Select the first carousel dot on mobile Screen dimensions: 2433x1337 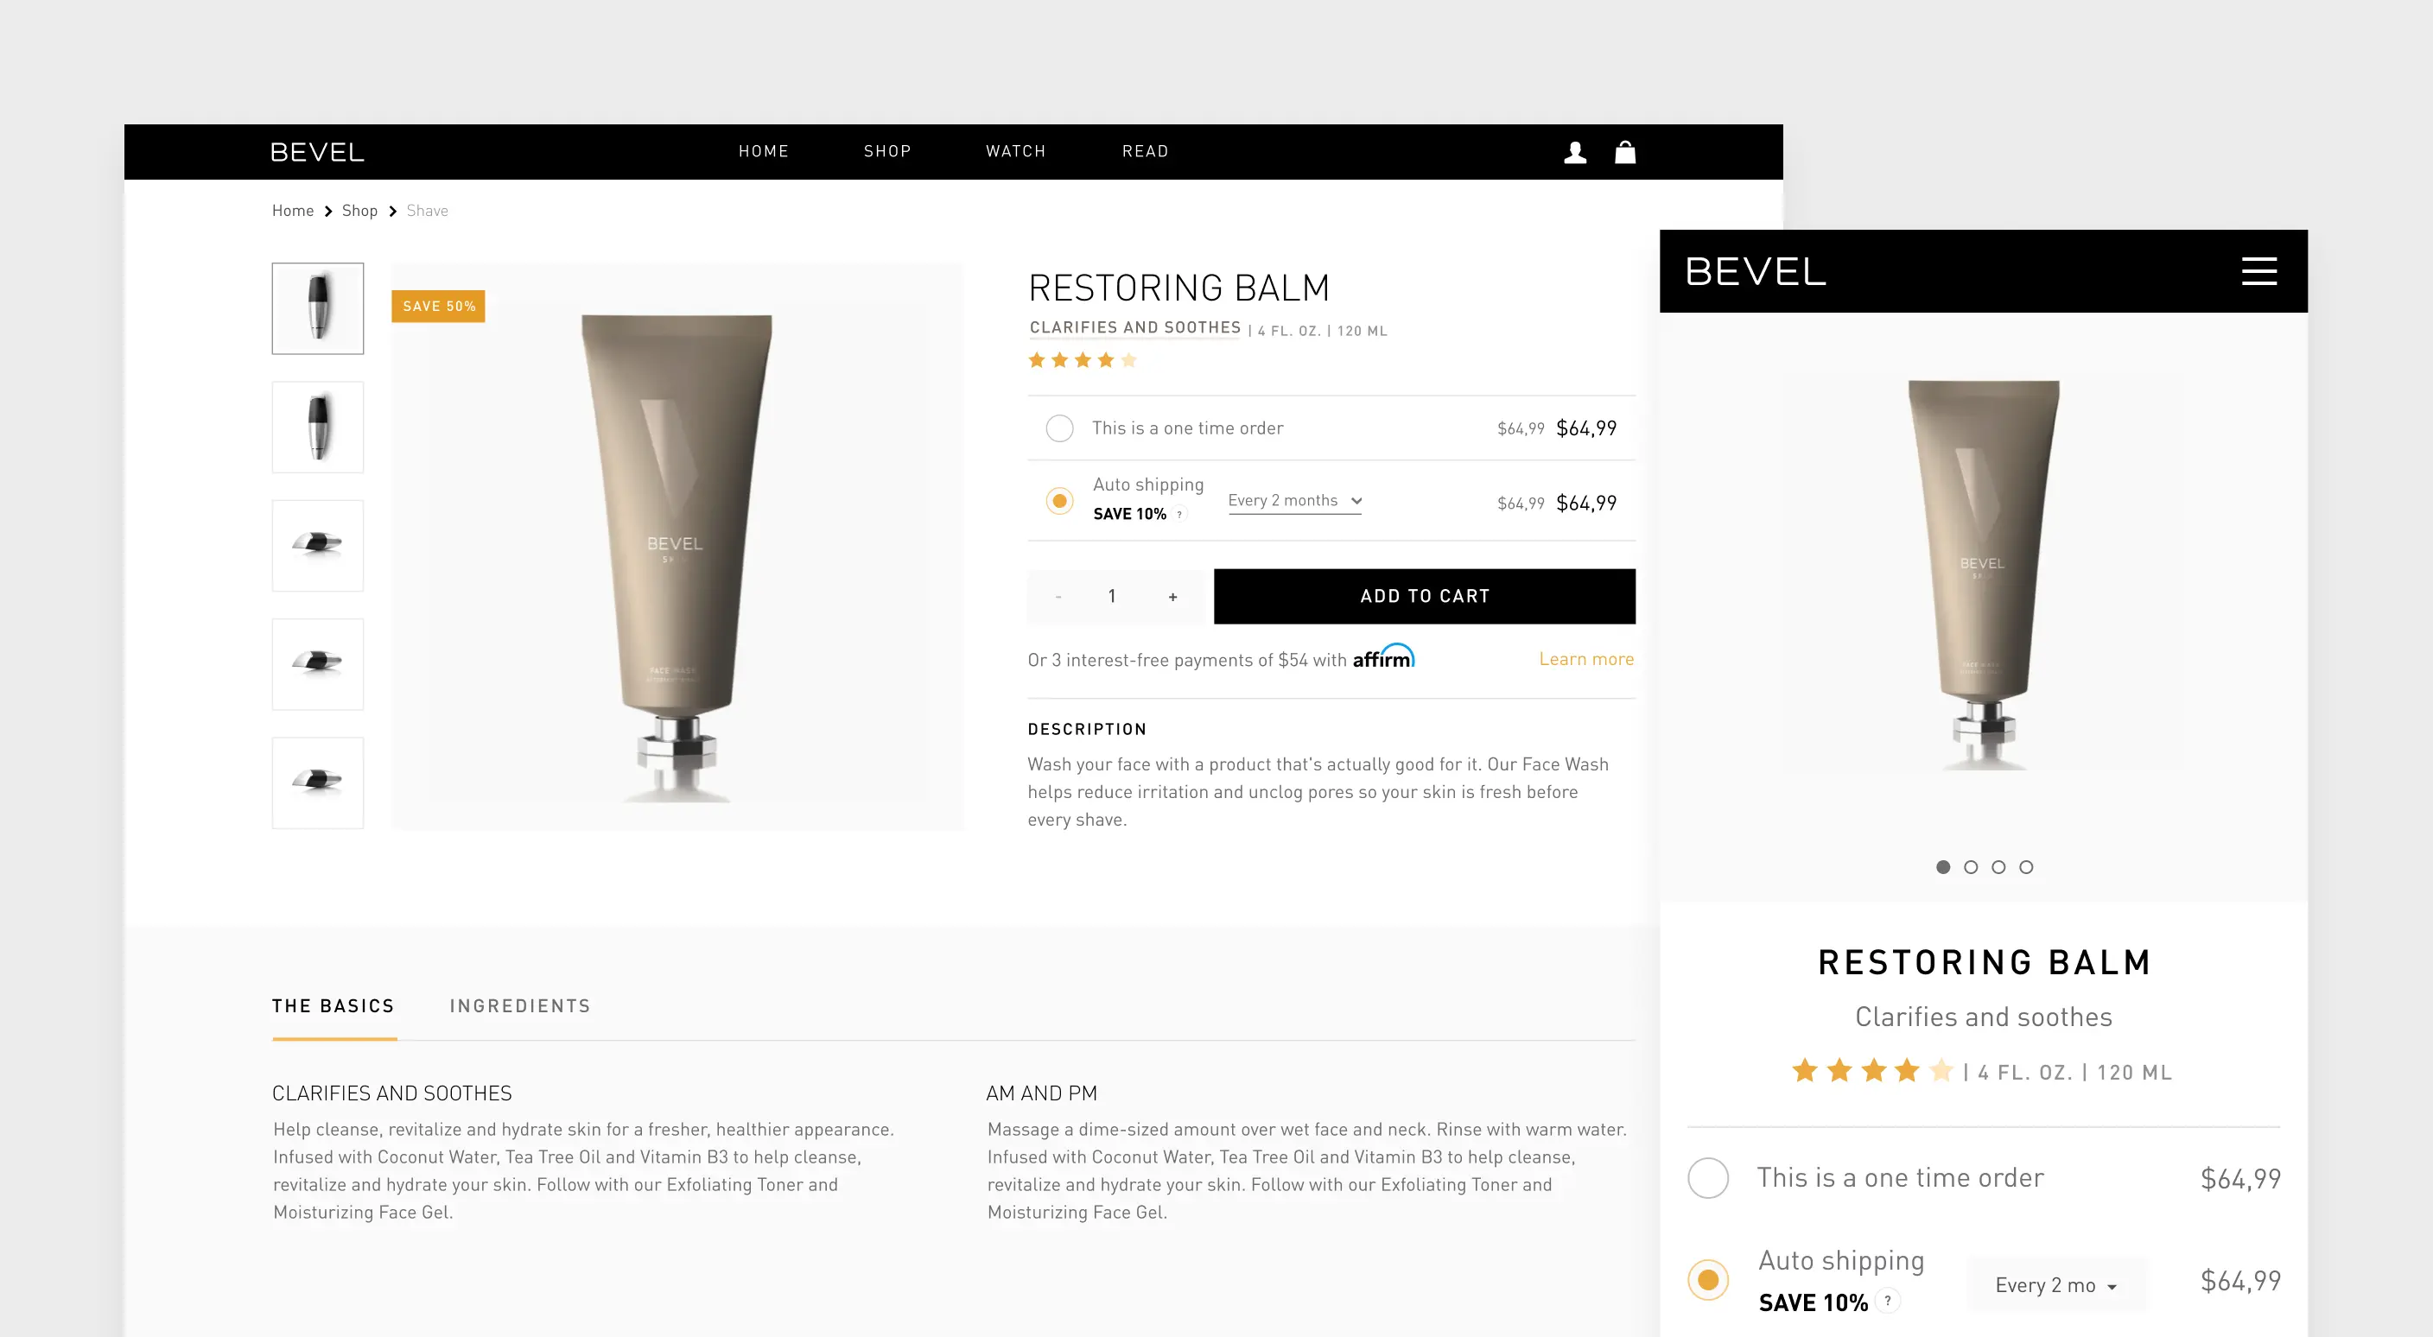click(x=1943, y=867)
